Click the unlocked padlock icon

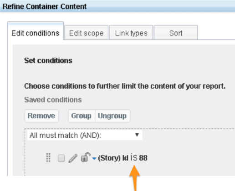(86, 157)
